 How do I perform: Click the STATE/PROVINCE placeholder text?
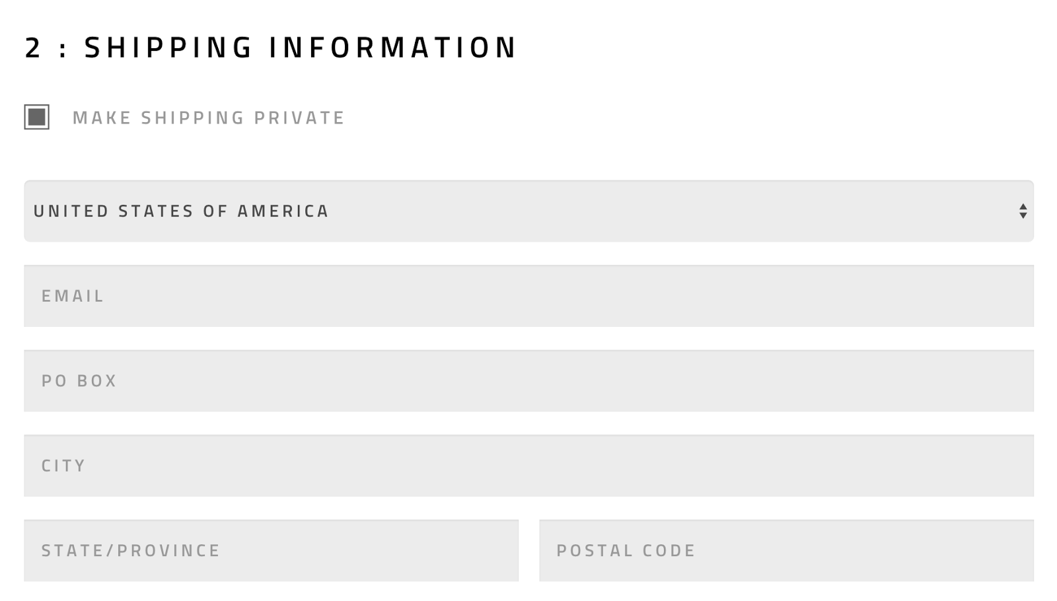coord(131,551)
